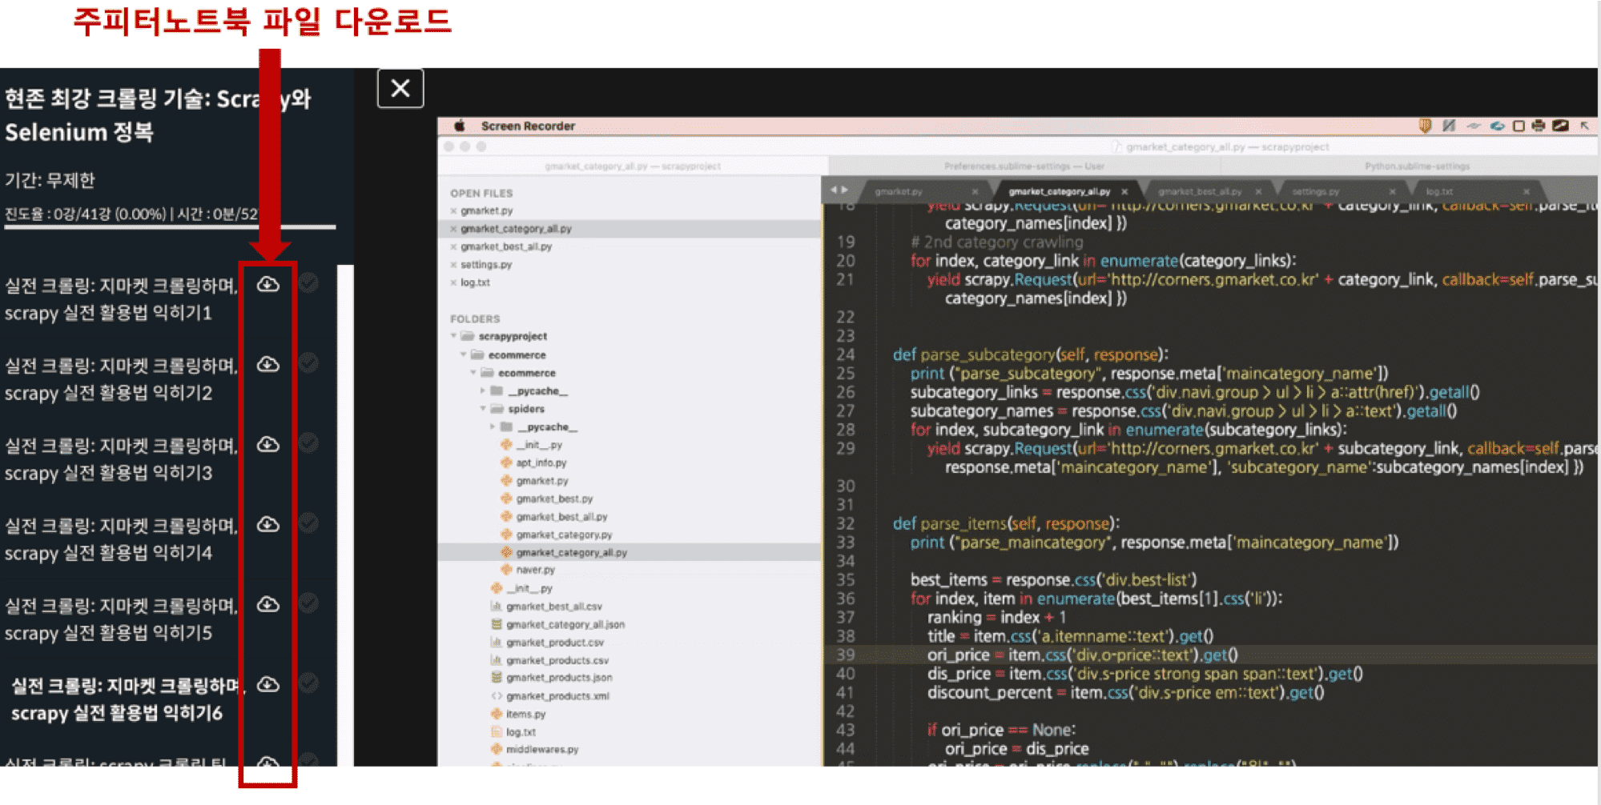Click the course progress bar under 진도율
1601x805 pixels.
click(170, 228)
